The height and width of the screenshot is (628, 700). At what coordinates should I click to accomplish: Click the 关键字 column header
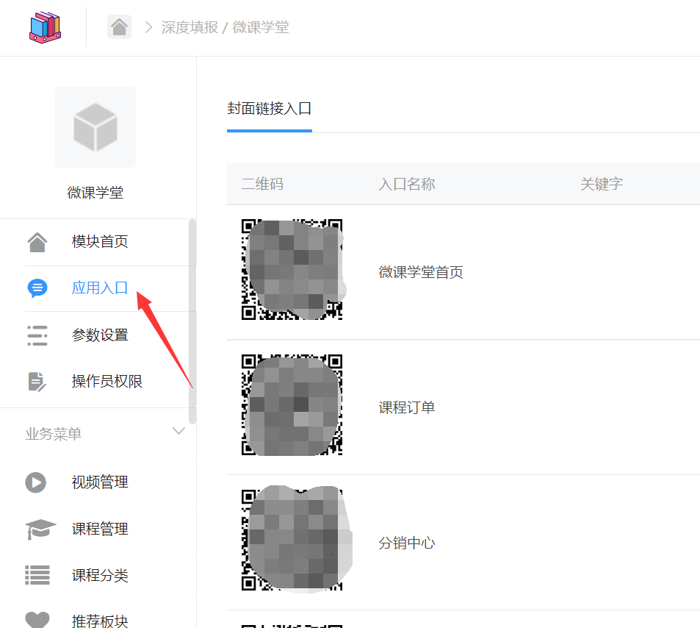tap(602, 184)
